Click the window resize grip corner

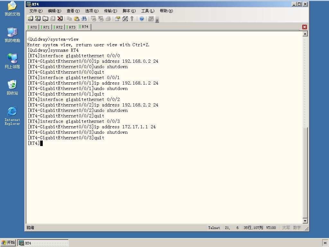coord(306,229)
